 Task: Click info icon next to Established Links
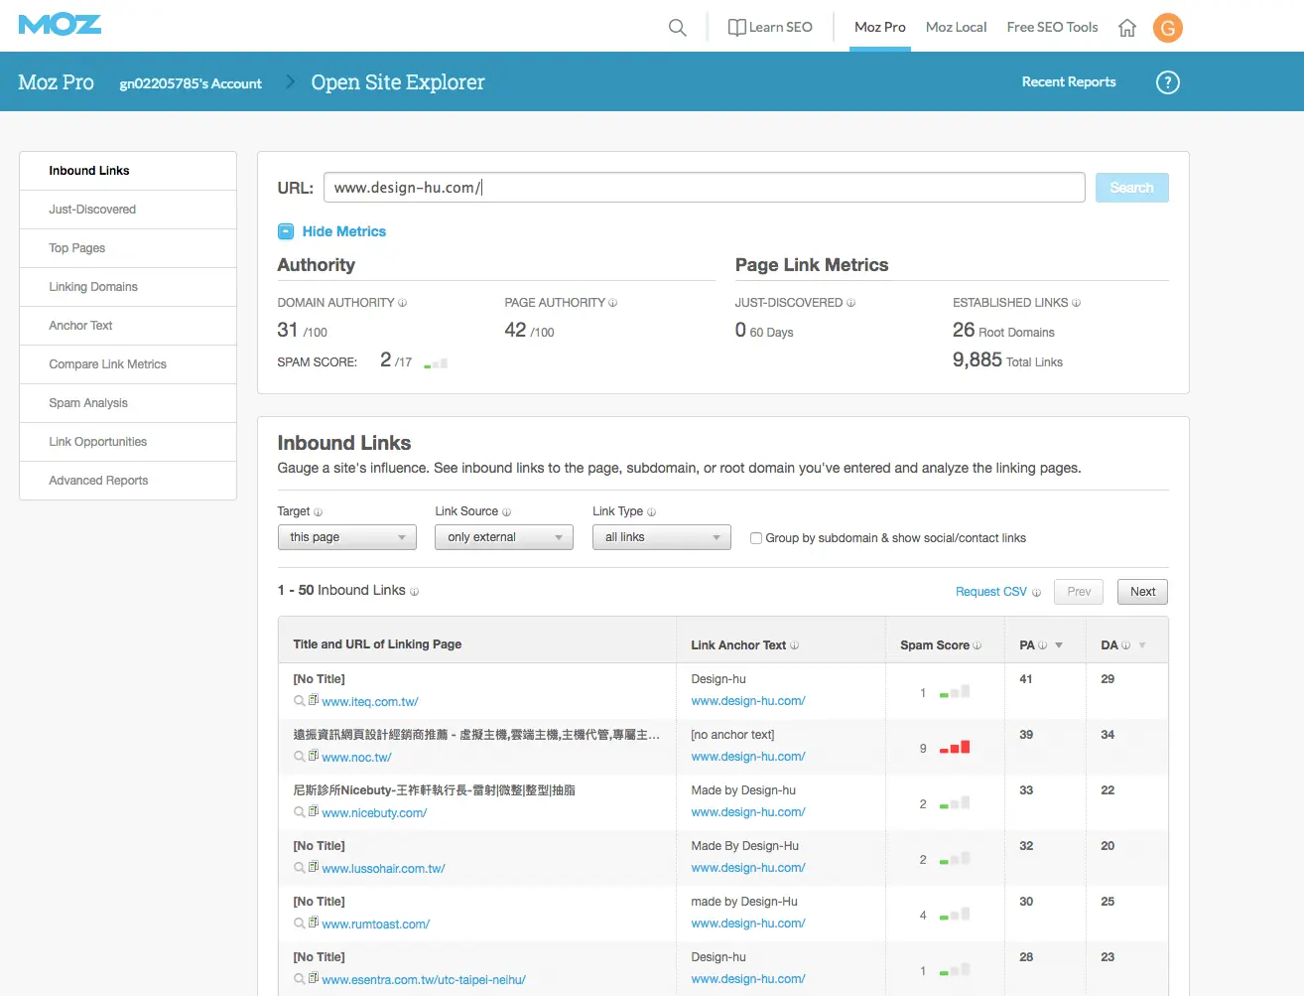(1076, 303)
